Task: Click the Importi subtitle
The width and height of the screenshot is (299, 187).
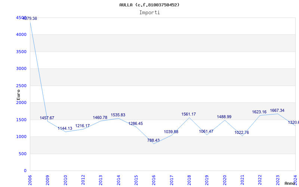Action: pos(149,13)
